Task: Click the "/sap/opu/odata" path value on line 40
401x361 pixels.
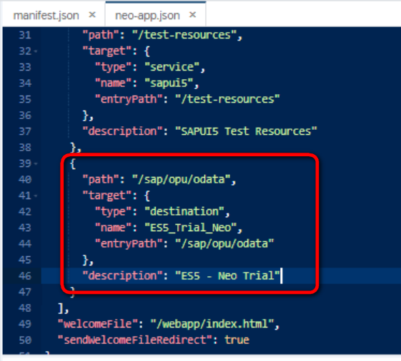Action: tap(182, 180)
